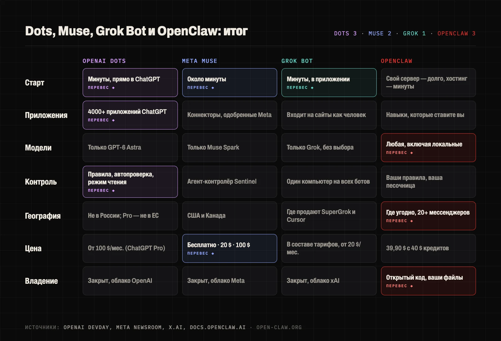Select 'Свой сервер — долго, хостинг' cell
The width and height of the screenshot is (501, 341).
tap(428, 83)
